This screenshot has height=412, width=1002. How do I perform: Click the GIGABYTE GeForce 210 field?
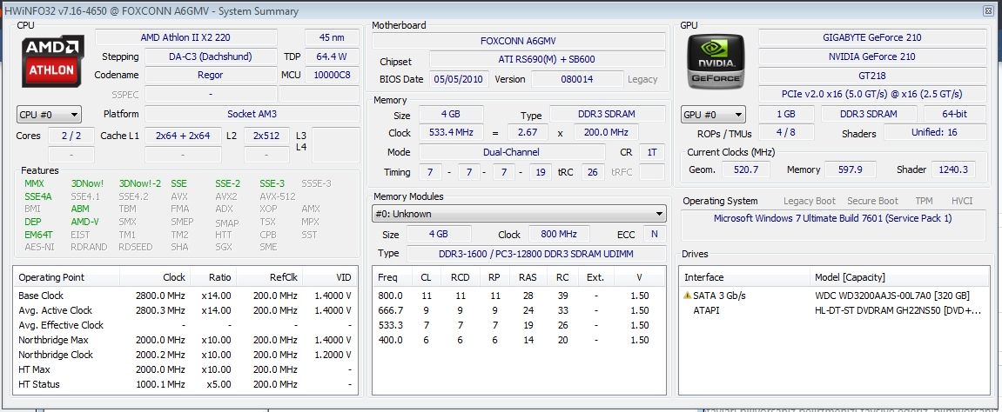pyautogui.click(x=871, y=37)
